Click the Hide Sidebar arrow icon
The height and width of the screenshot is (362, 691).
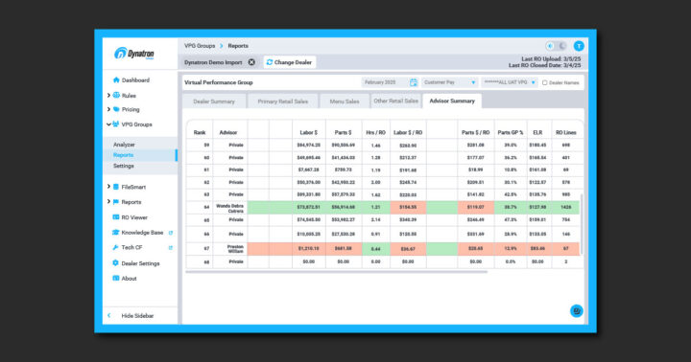coord(109,315)
